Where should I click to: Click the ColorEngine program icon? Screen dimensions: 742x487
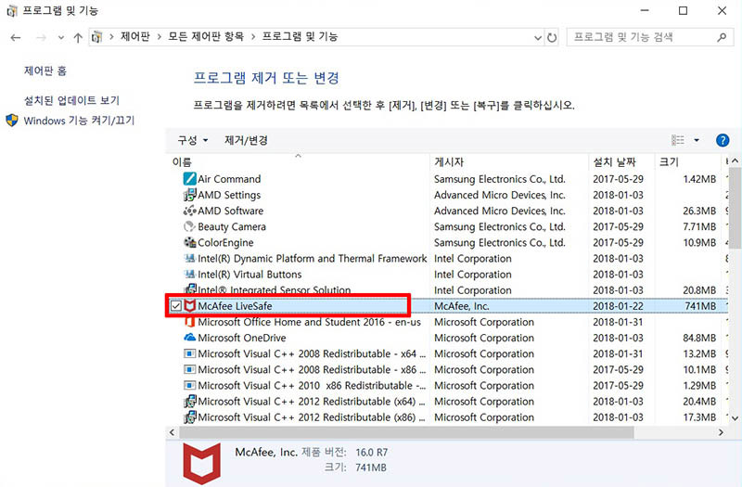pos(190,243)
